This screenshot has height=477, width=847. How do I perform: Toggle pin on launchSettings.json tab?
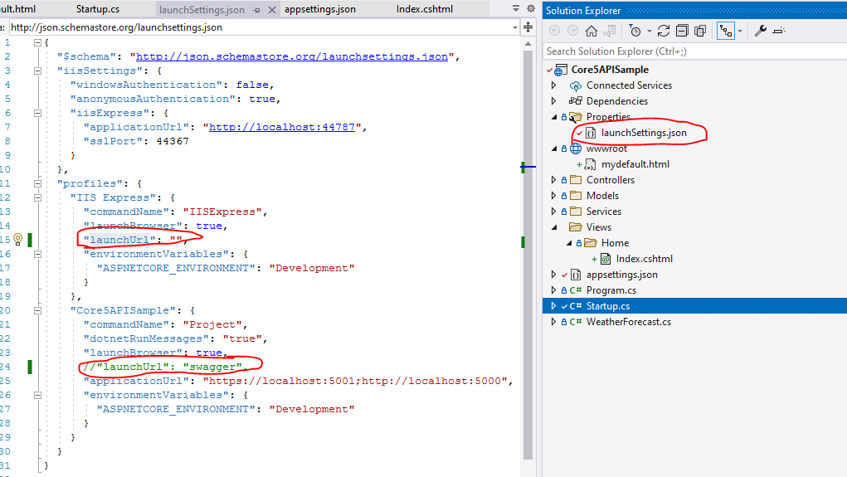click(x=256, y=10)
